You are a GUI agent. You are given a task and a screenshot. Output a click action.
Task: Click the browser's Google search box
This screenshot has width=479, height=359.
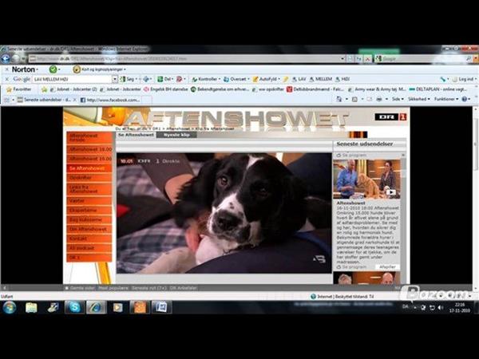[423, 58]
